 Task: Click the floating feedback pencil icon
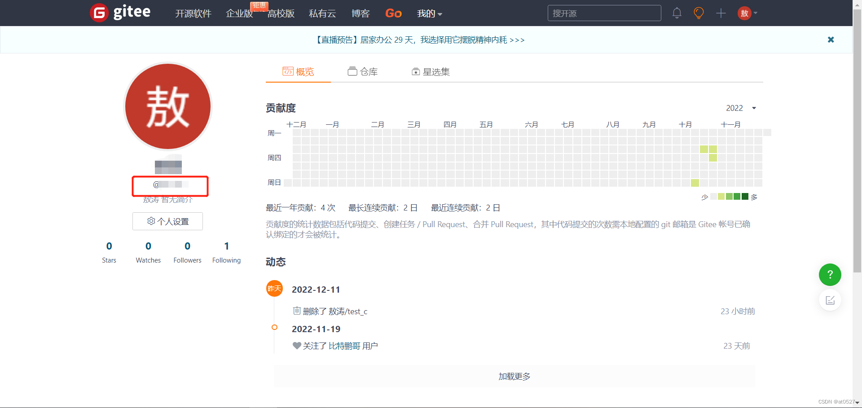(x=830, y=300)
